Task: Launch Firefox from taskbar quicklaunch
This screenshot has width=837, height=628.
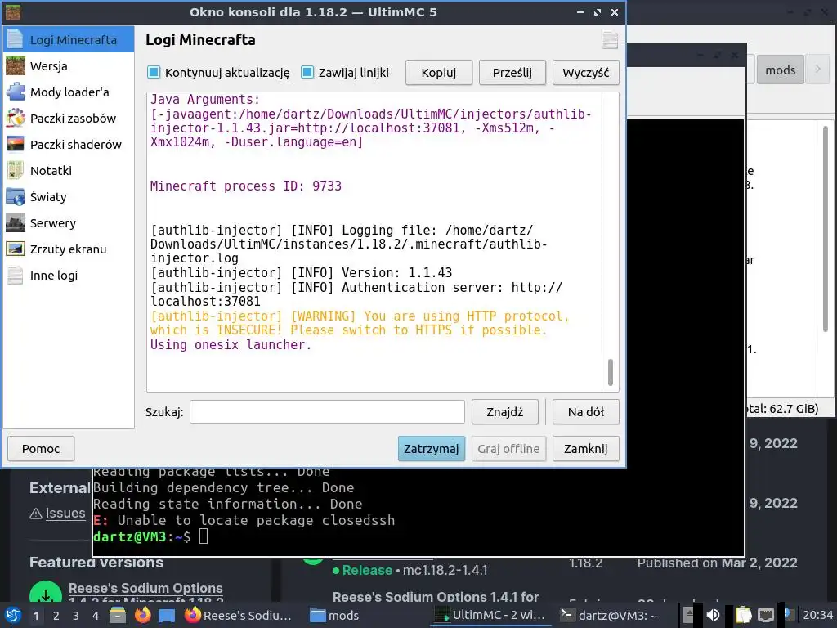Action: [142, 615]
